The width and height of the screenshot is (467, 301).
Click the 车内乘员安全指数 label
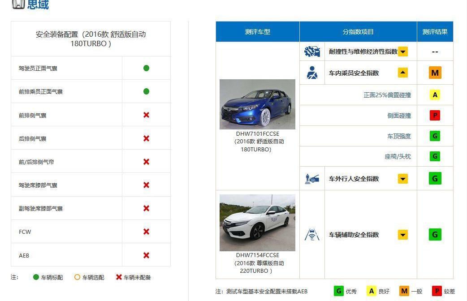[354, 73]
